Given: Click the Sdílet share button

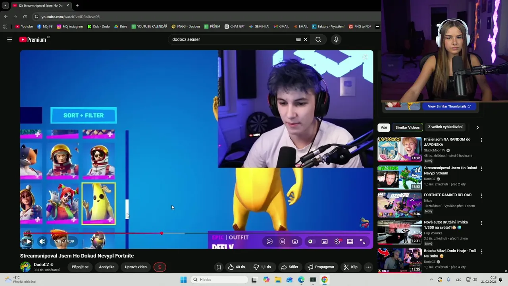Looking at the screenshot, I should click(290, 267).
